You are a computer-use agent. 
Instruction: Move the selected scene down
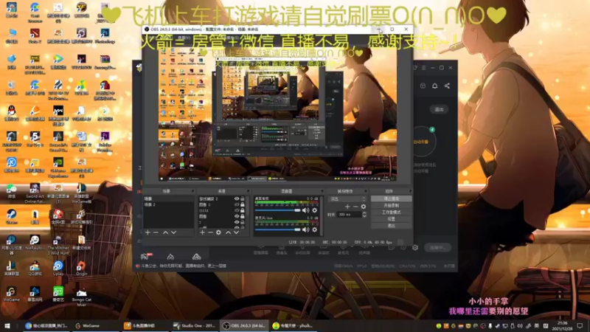(173, 232)
